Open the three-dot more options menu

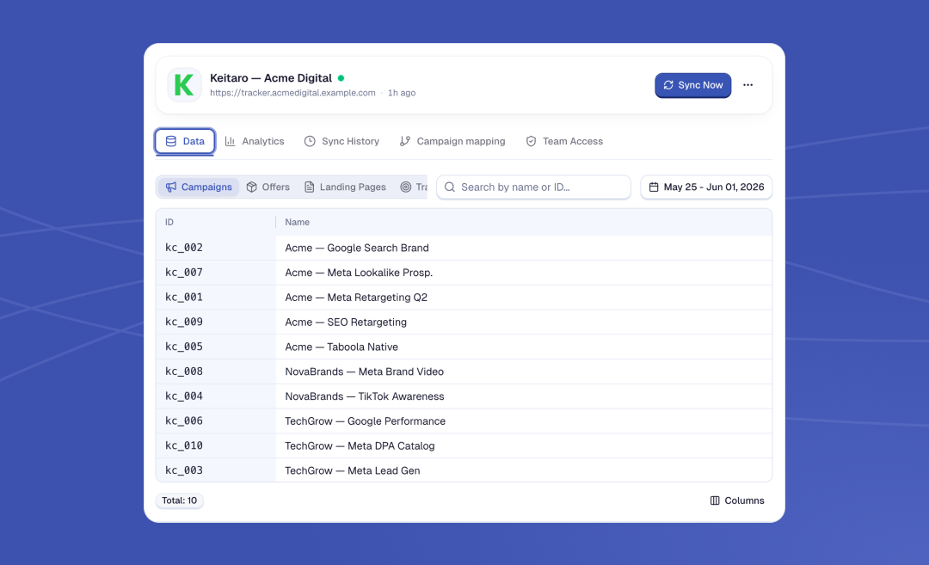click(x=748, y=85)
